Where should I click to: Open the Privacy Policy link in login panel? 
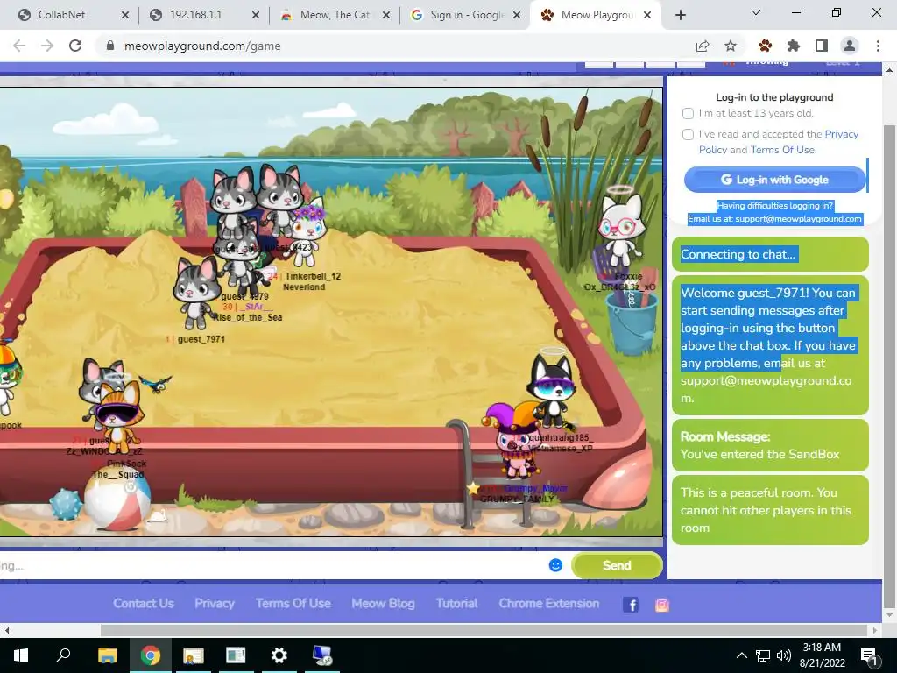tap(779, 142)
